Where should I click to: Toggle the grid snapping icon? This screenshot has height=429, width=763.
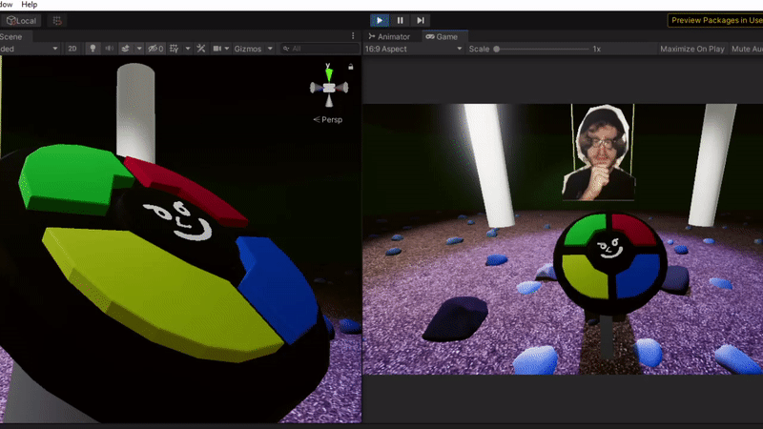(x=57, y=21)
